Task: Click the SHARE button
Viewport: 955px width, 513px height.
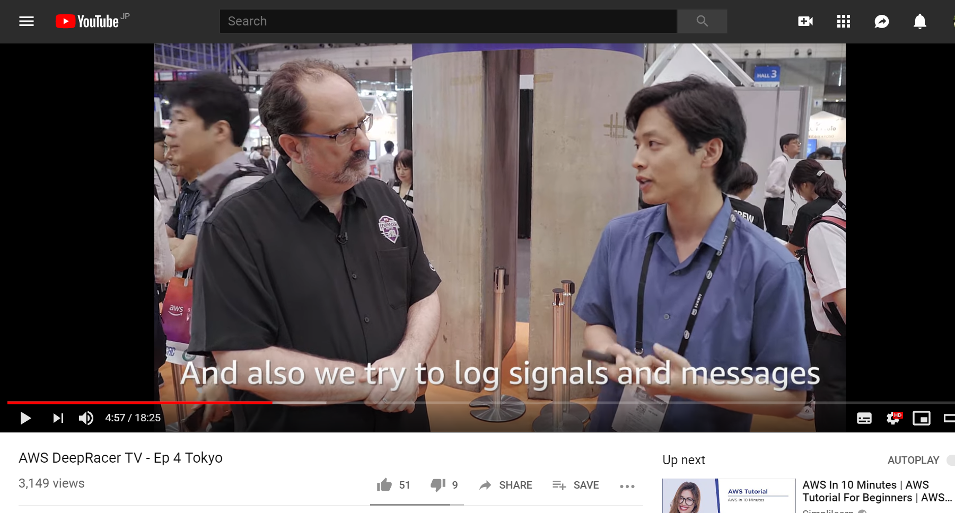Action: tap(505, 485)
